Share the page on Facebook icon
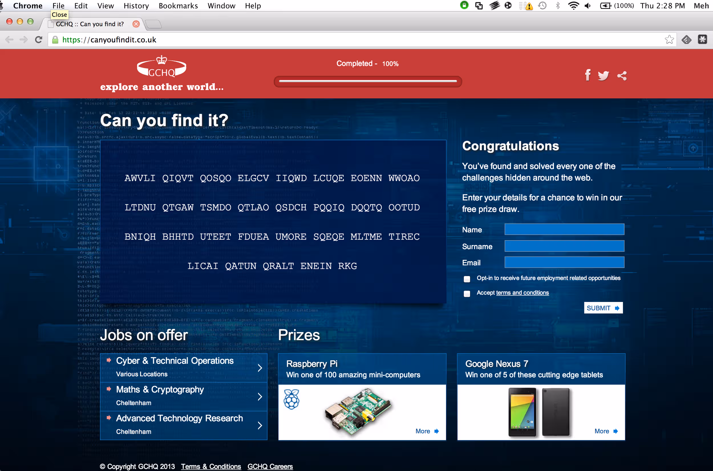This screenshot has height=471, width=713. [x=588, y=75]
